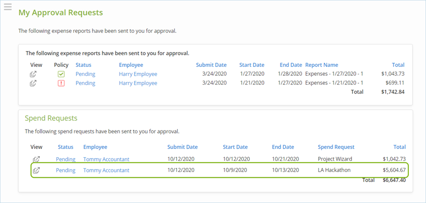
Task: Open view icon for LA Hackathon request
Action: click(x=36, y=170)
